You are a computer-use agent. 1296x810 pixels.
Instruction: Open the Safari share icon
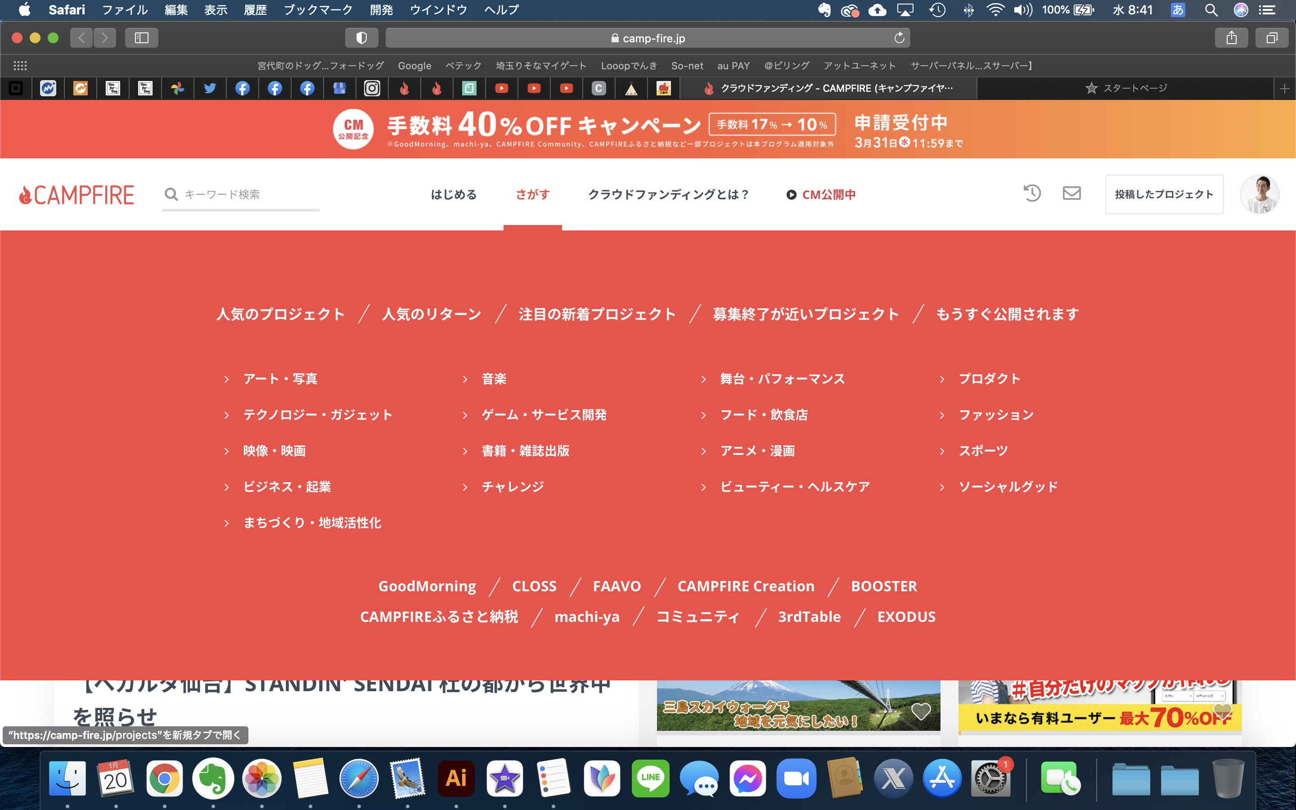[x=1231, y=38]
